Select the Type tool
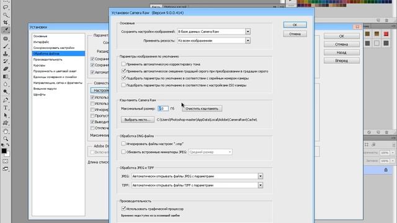This screenshot has width=397, height=223. click(6, 108)
